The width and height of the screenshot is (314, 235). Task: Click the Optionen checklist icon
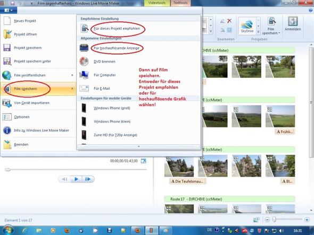(x=7, y=117)
